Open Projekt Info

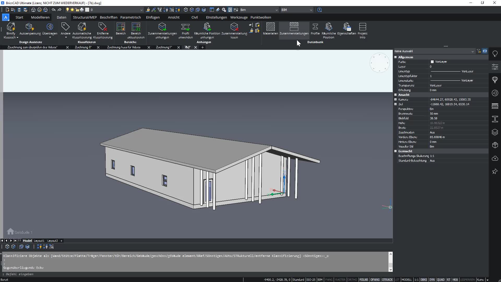point(362,31)
